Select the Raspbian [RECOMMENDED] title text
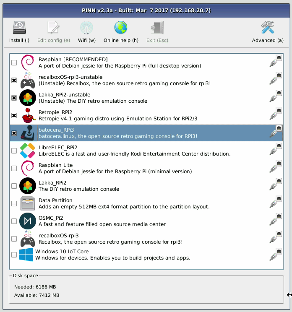Screen dimensions: 292x312 tap(73, 60)
